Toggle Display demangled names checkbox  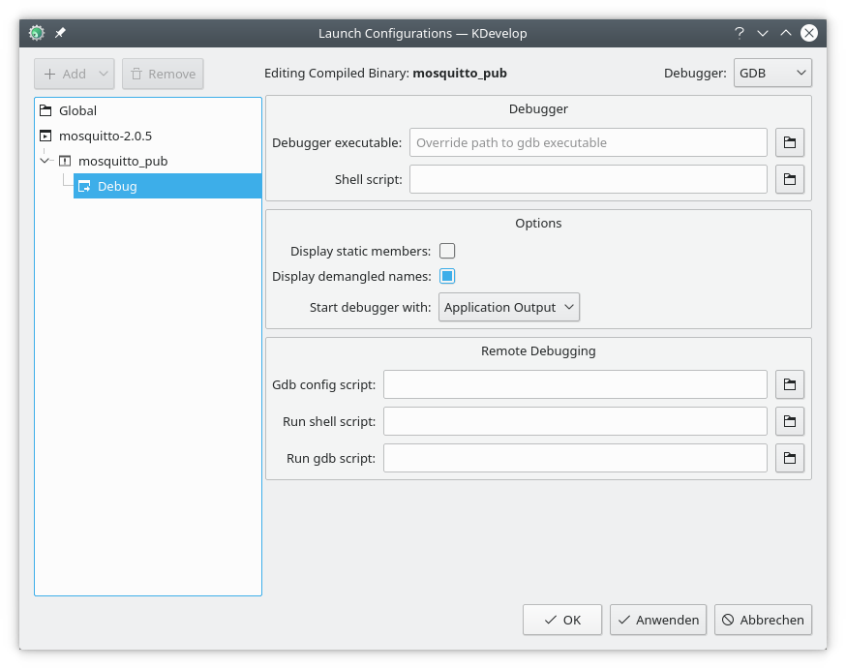click(x=447, y=276)
